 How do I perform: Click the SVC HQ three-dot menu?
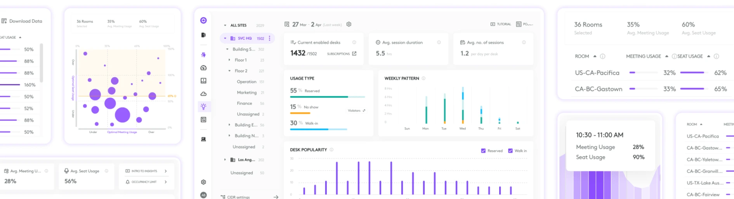pos(269,38)
